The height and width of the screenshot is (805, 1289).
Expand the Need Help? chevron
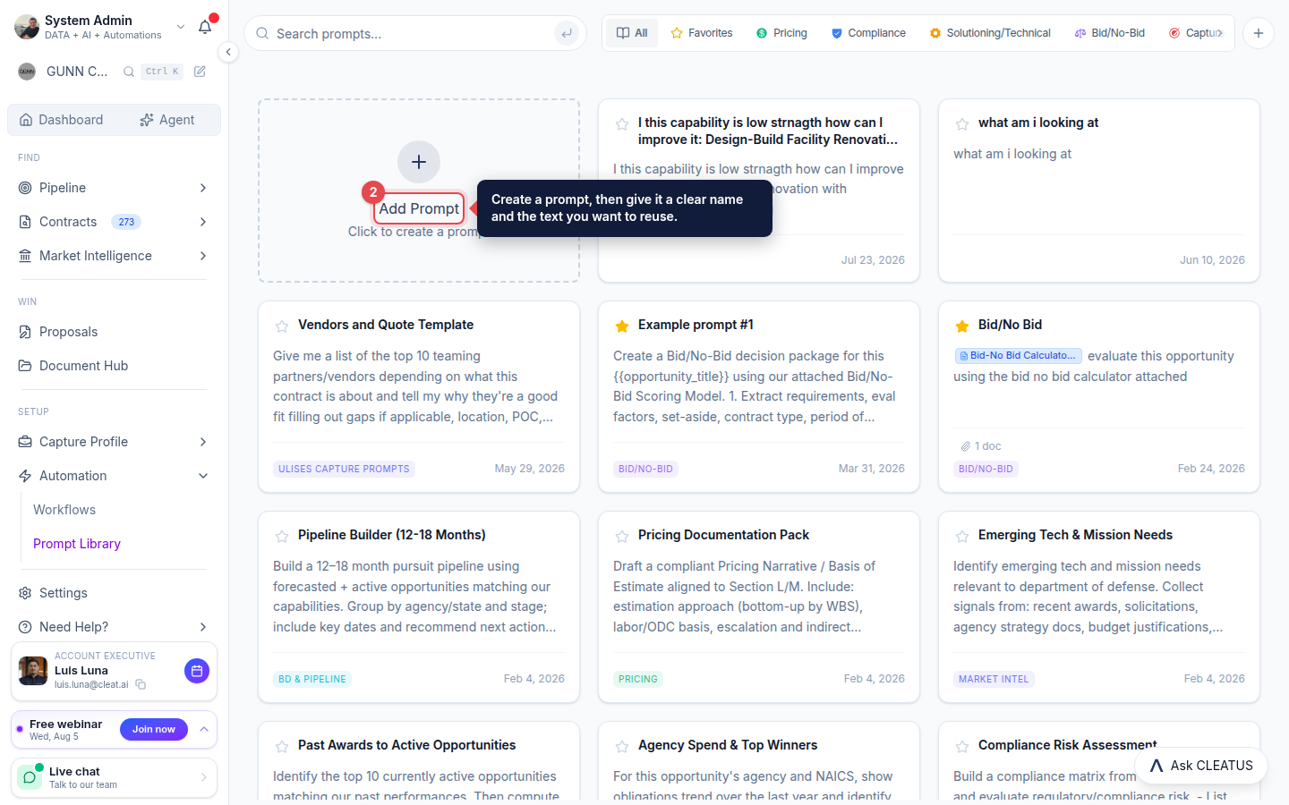coord(203,627)
